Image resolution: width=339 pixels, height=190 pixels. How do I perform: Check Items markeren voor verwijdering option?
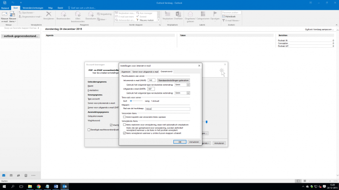click(124, 124)
